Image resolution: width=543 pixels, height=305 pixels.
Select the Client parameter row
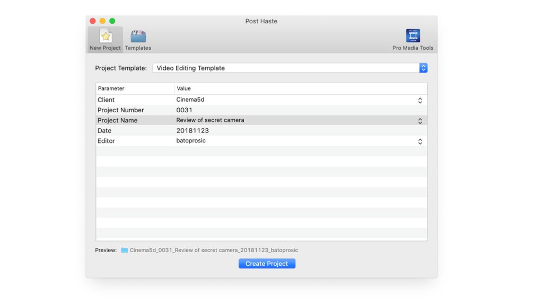pyautogui.click(x=106, y=100)
